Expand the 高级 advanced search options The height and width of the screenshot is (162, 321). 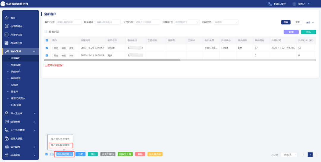[x=310, y=22]
